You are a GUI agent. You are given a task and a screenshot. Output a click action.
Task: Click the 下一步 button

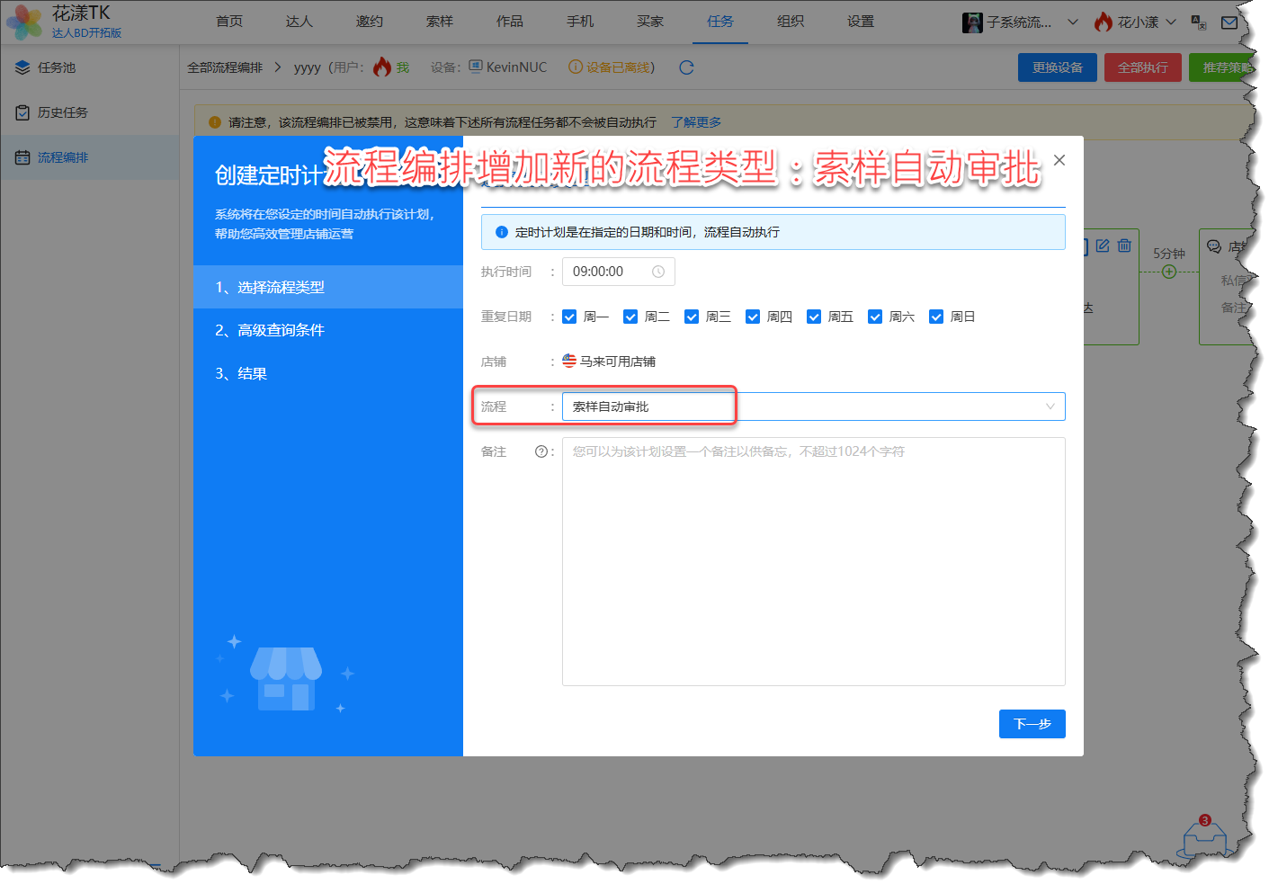coord(1032,724)
